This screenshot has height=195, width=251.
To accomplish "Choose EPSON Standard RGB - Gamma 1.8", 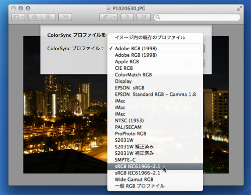I will coord(155,94).
